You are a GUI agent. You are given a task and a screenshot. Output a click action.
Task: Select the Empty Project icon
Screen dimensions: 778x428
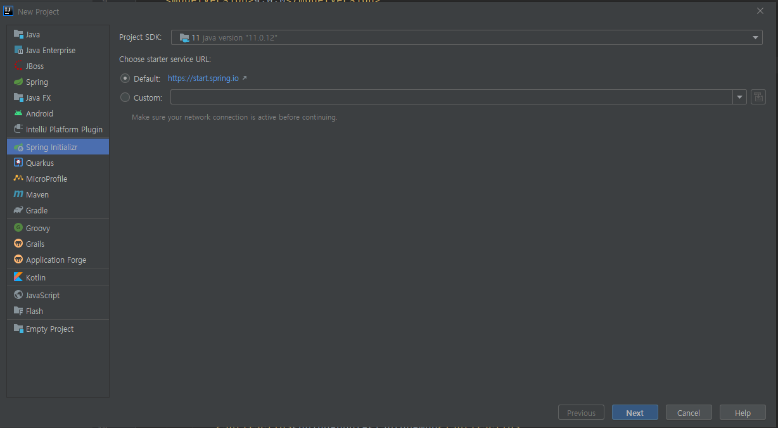point(18,329)
